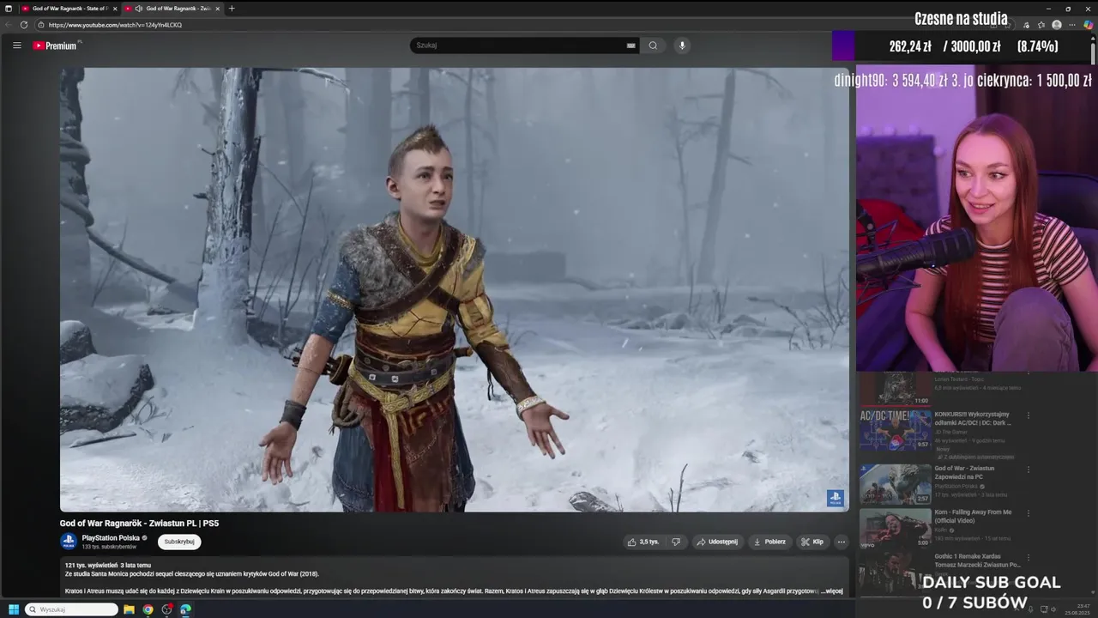The height and width of the screenshot is (618, 1098).
Task: Open AC/DC KONKURS video thumbnail
Action: (896, 430)
